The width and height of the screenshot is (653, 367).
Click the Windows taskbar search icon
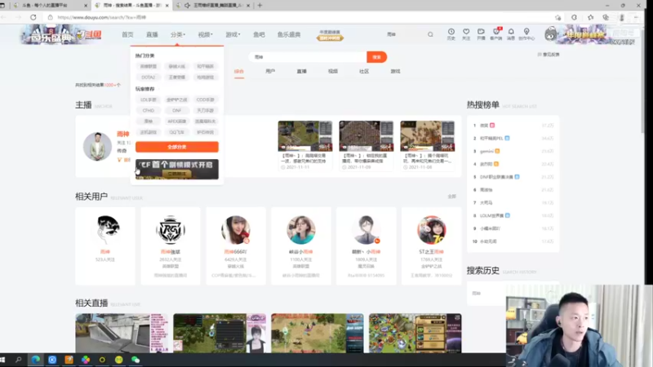18,360
